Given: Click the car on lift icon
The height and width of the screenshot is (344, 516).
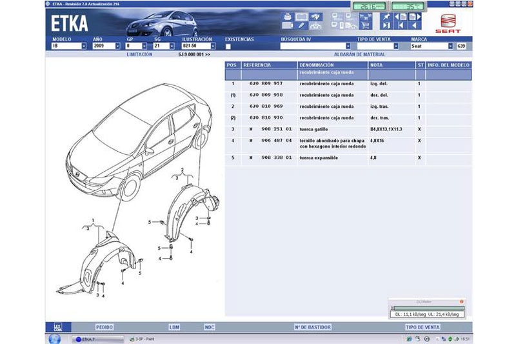Looking at the screenshot, I should (x=315, y=26).
